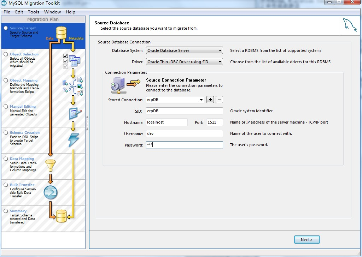Select the Data Mapping step radio button

click(6, 159)
